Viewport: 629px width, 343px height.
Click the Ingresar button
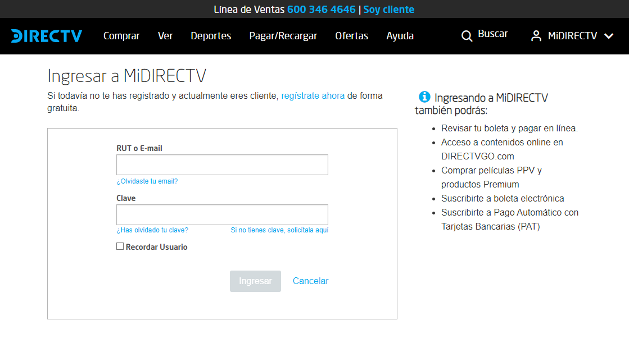pyautogui.click(x=256, y=281)
